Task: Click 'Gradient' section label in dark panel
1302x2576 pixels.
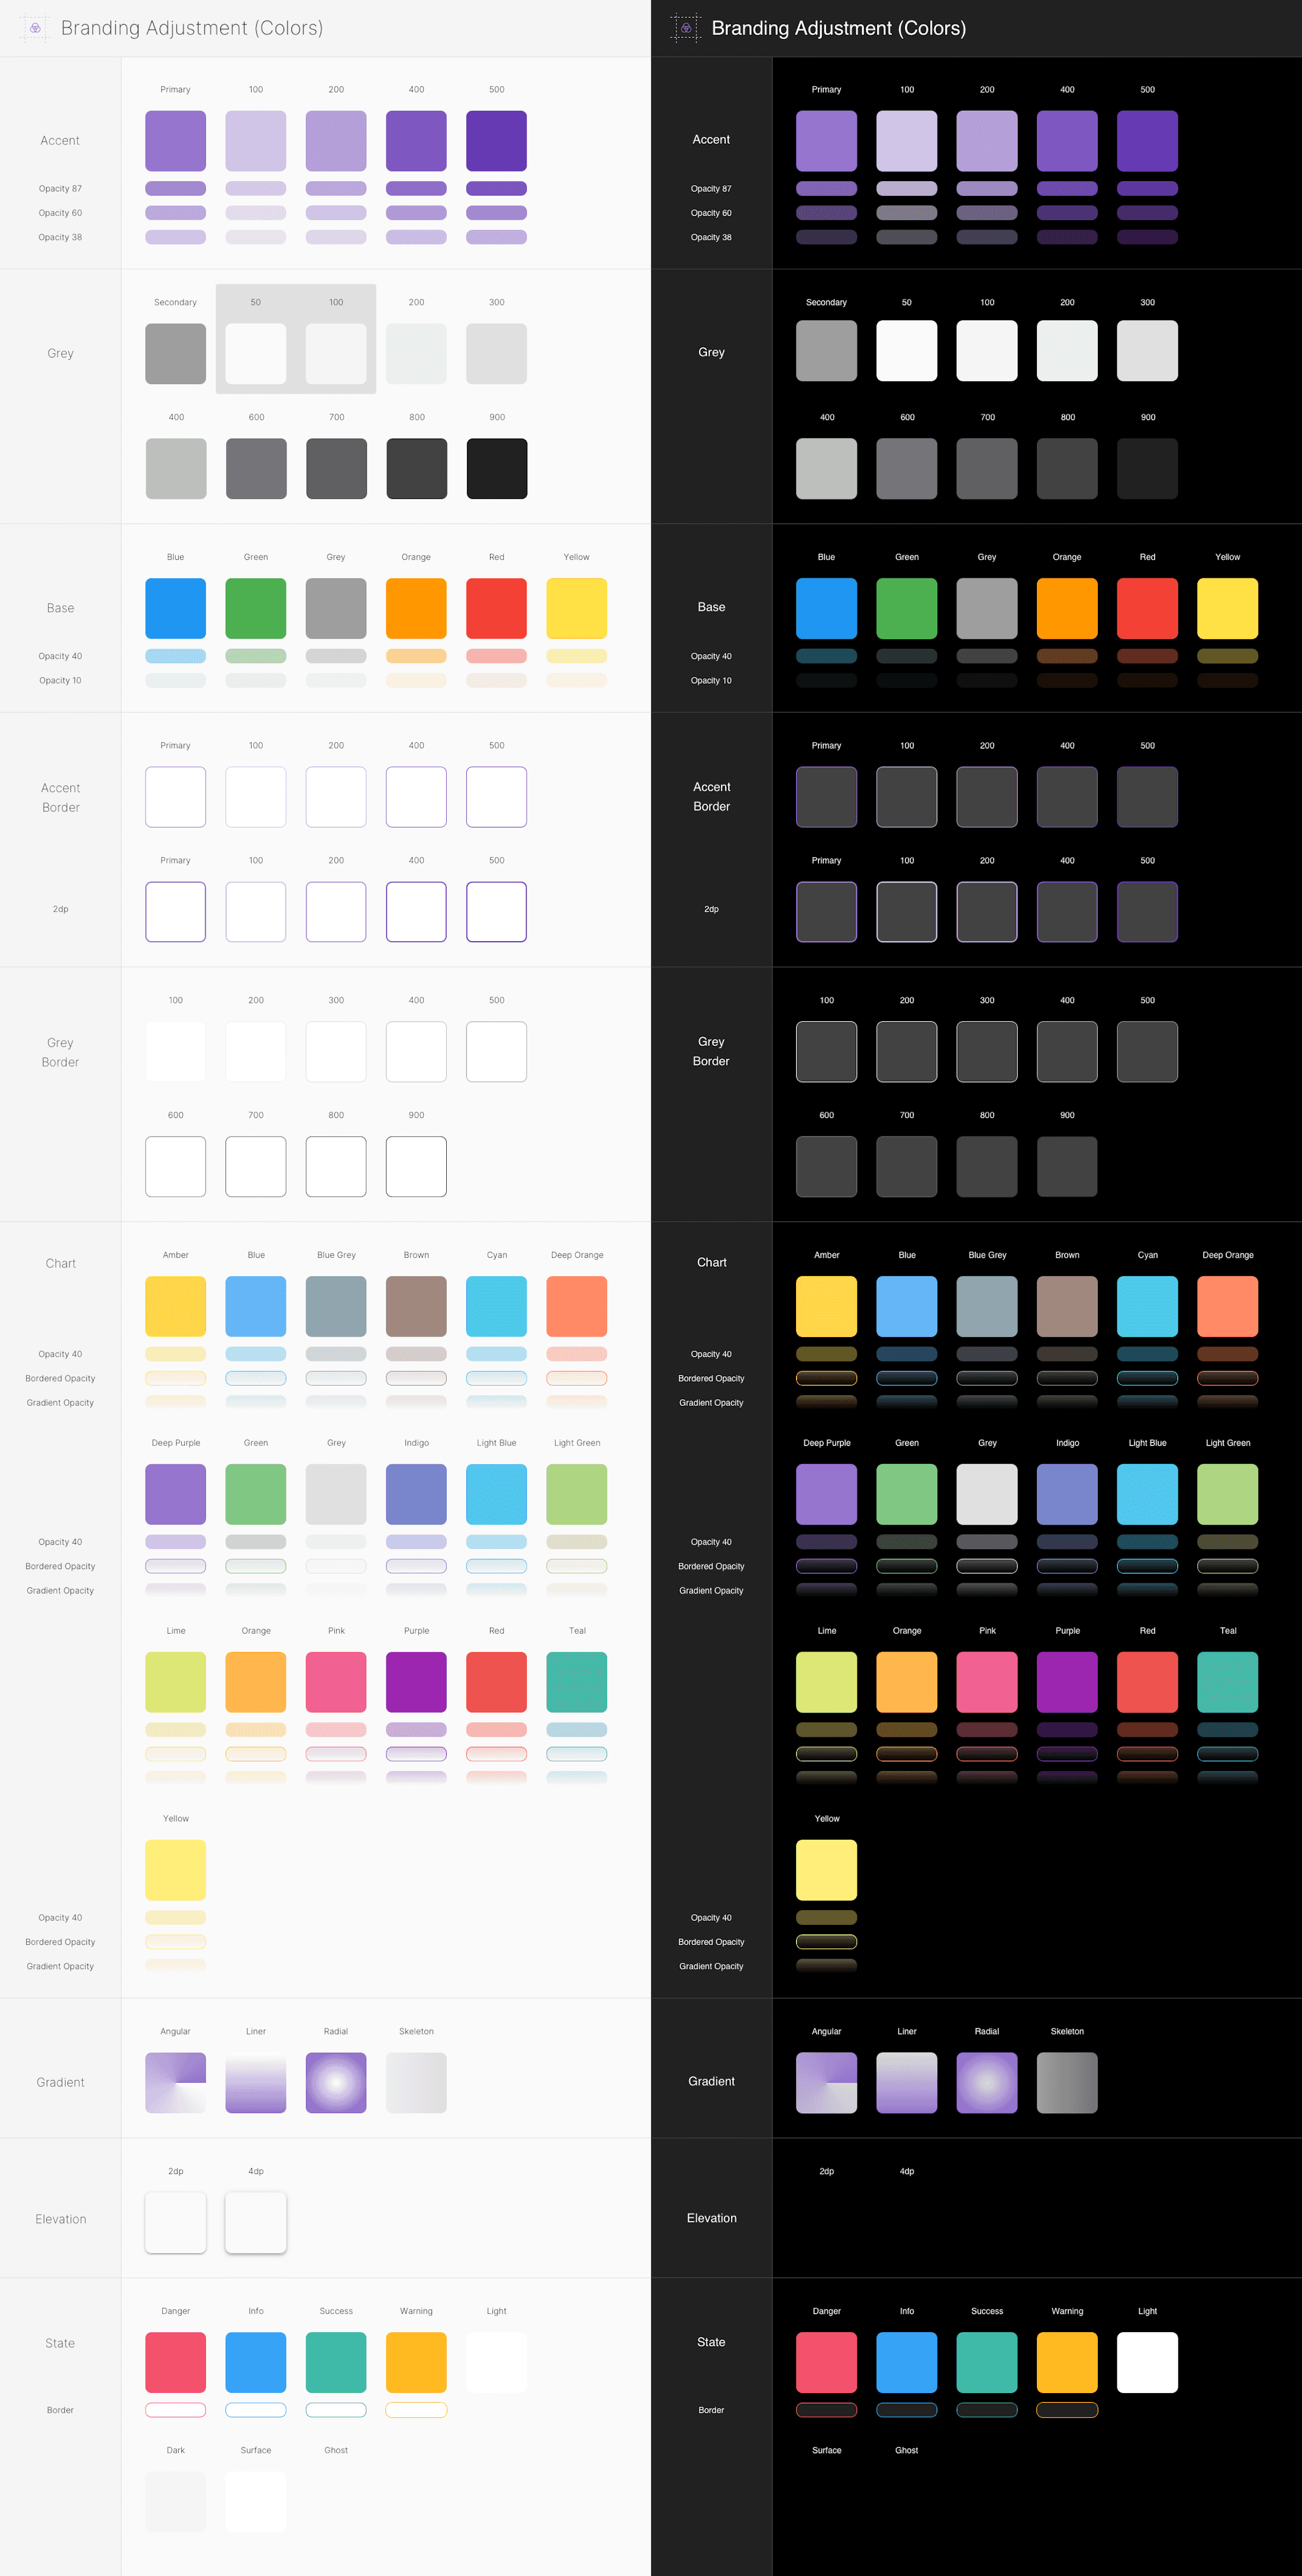Action: point(711,2082)
